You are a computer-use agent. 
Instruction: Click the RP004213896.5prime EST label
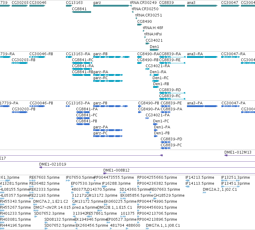pyautogui.click(x=157, y=220)
